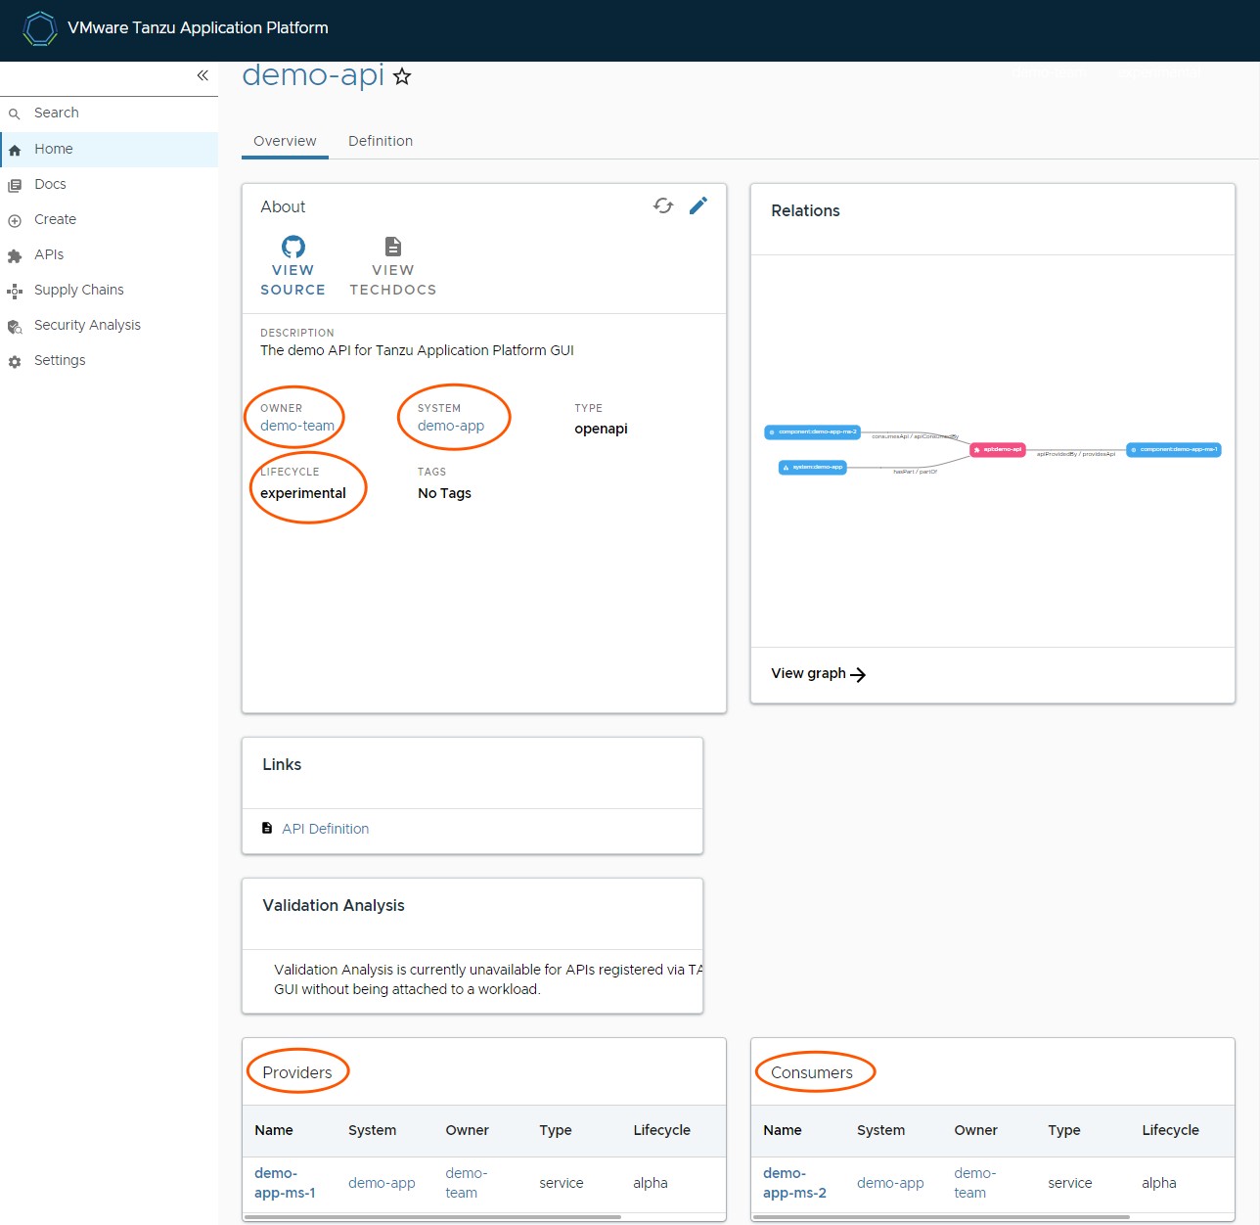Open APIs from the sidebar
1260x1225 pixels.
[x=49, y=255]
